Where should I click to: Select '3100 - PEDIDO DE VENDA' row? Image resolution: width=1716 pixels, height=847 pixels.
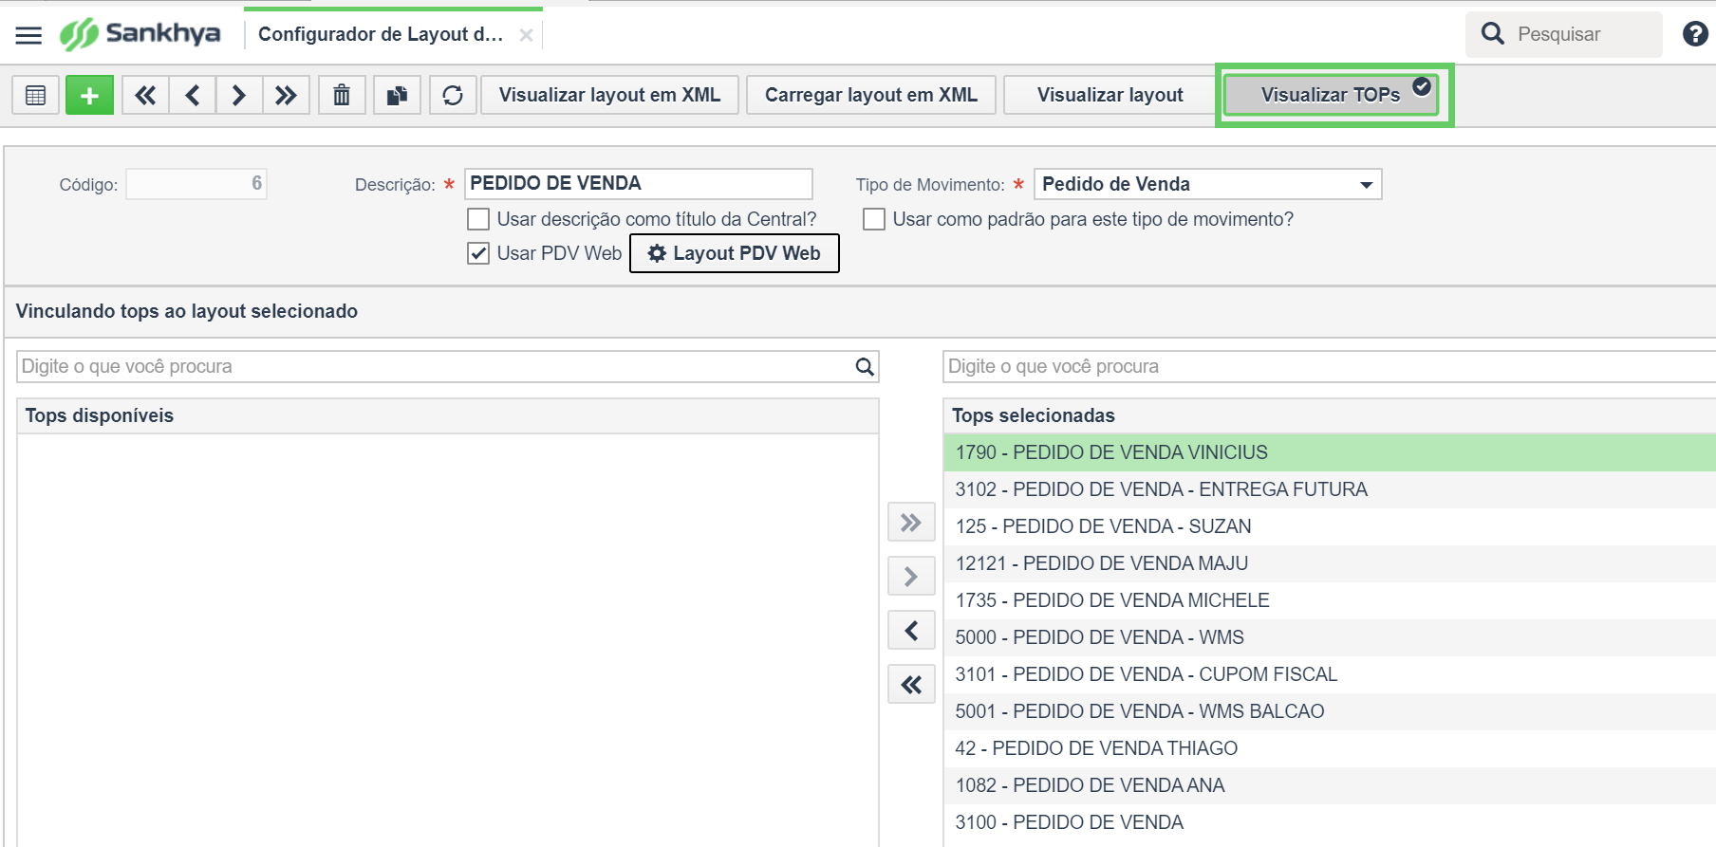[1330, 822]
